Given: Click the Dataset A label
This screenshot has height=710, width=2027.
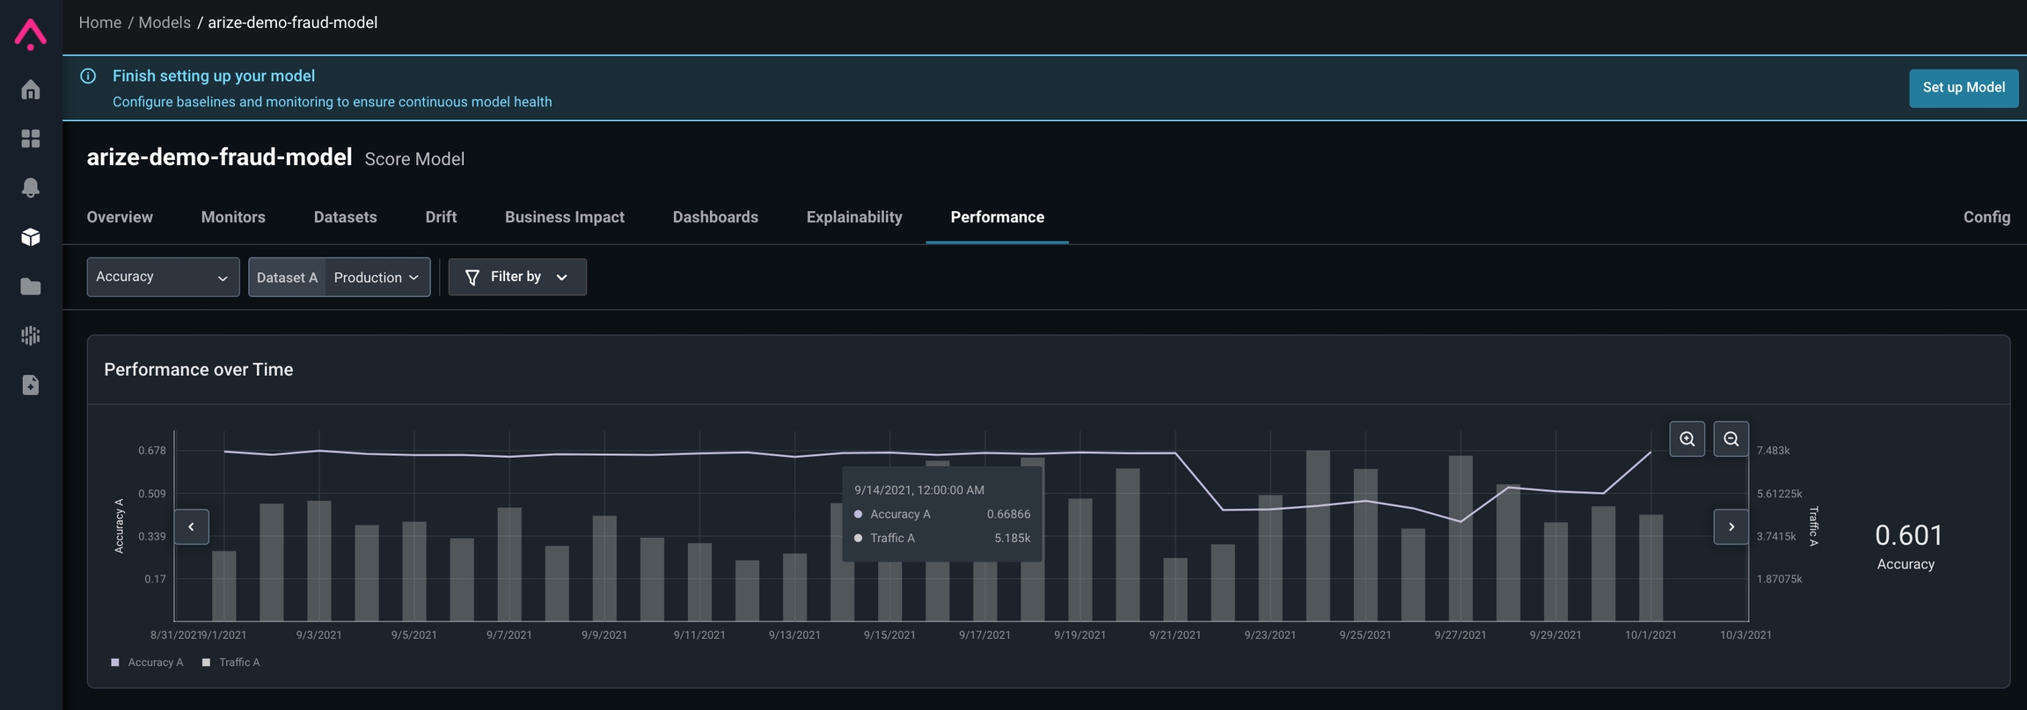Looking at the screenshot, I should (x=287, y=278).
